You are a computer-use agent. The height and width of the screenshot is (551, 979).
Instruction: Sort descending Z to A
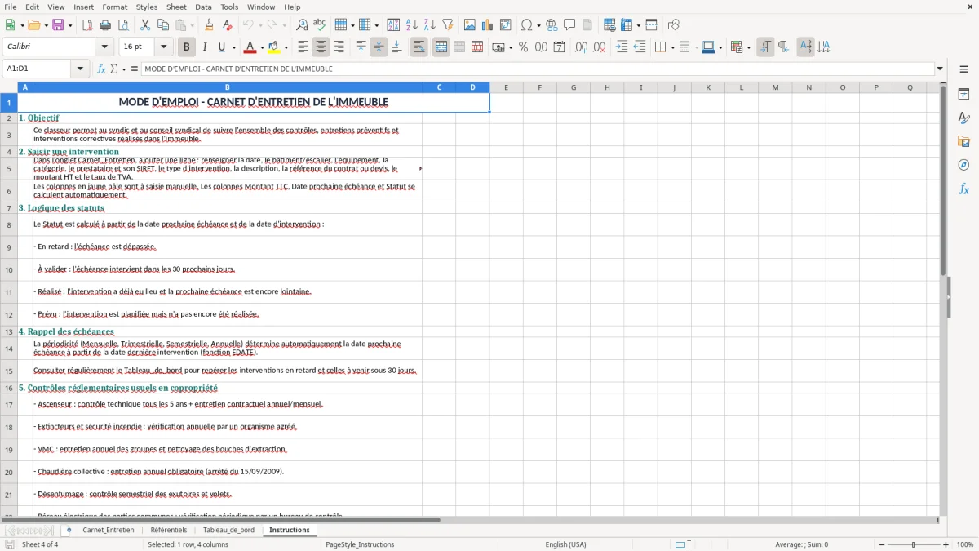(429, 25)
